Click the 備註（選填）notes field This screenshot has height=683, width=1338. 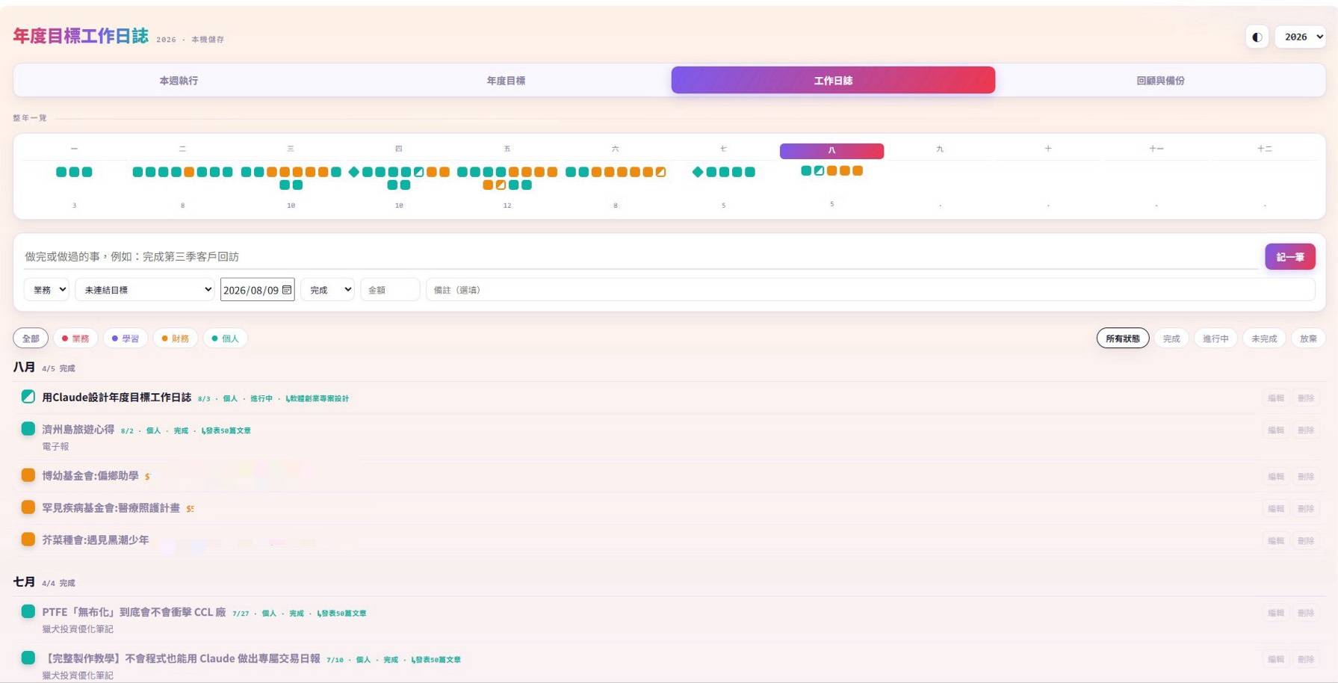870,290
